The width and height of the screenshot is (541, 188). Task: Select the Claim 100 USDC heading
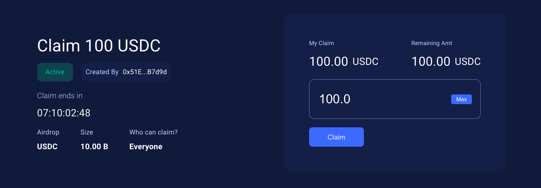coord(99,46)
